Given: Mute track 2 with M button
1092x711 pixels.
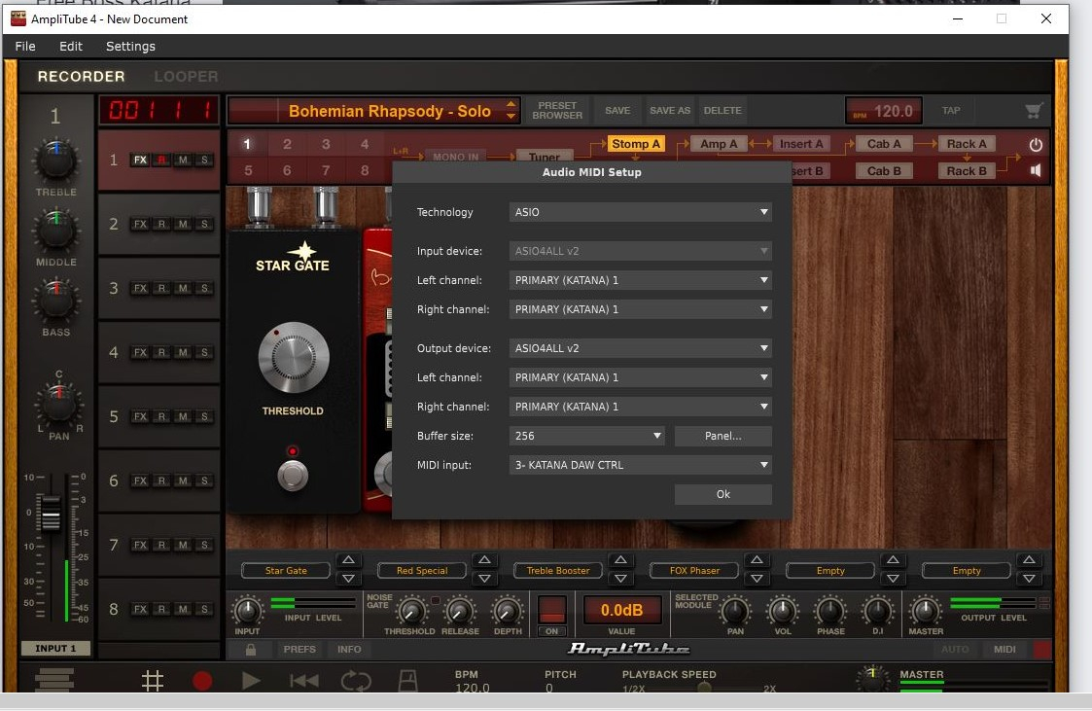Looking at the screenshot, I should pos(183,224).
